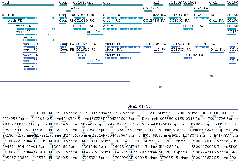238x162 pixels.
Task: Click the didum-RA transcript
Action: pyautogui.click(x=123, y=18)
